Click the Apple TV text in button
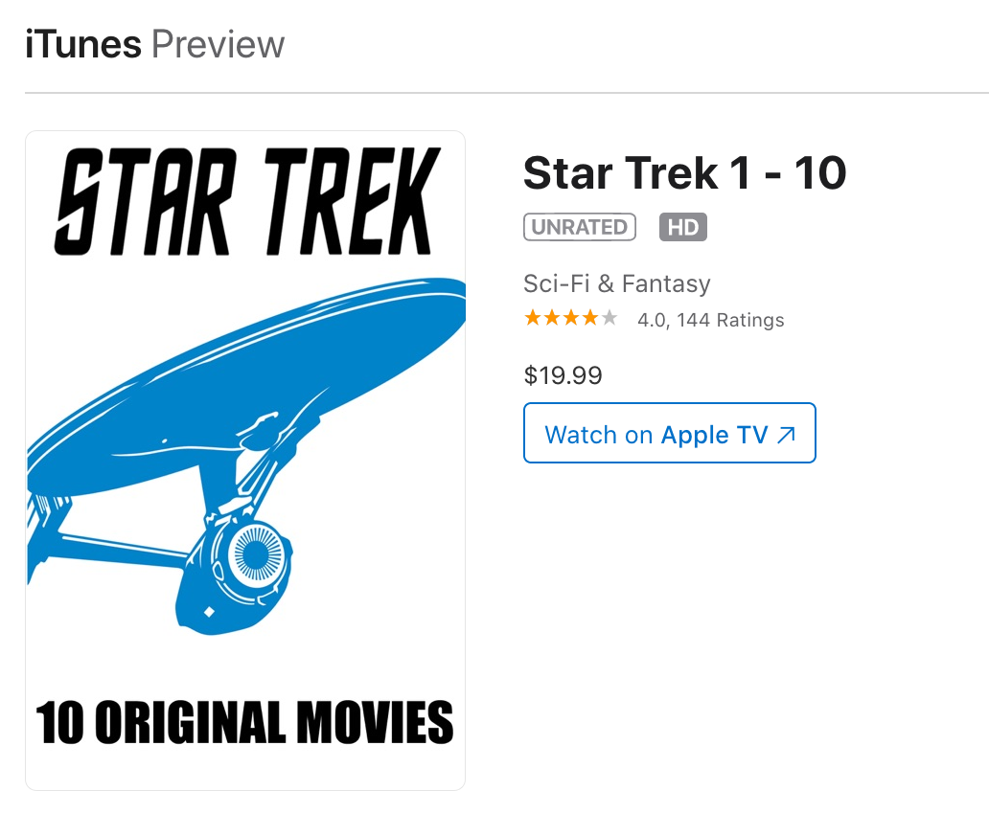Viewport: 989px width, 835px height. pos(714,435)
